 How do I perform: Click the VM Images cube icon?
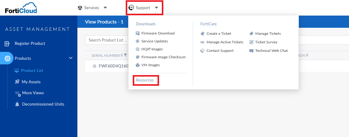pos(138,65)
